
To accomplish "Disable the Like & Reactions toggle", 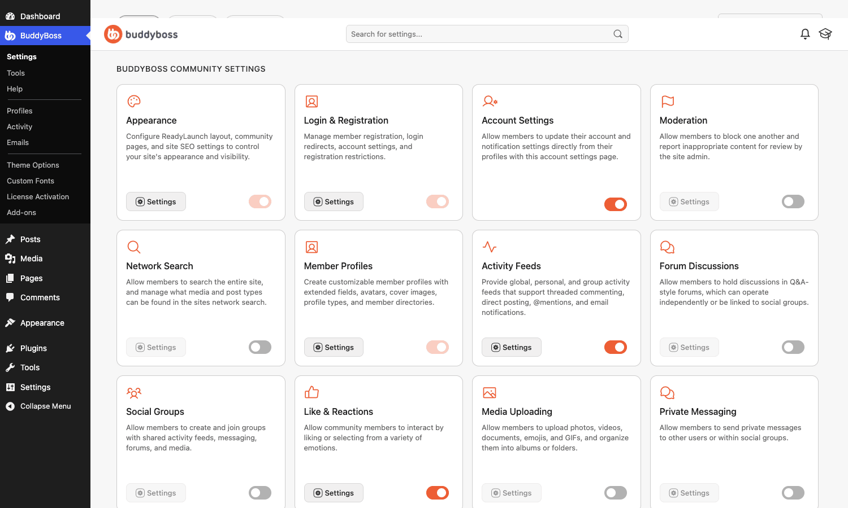I will click(438, 493).
